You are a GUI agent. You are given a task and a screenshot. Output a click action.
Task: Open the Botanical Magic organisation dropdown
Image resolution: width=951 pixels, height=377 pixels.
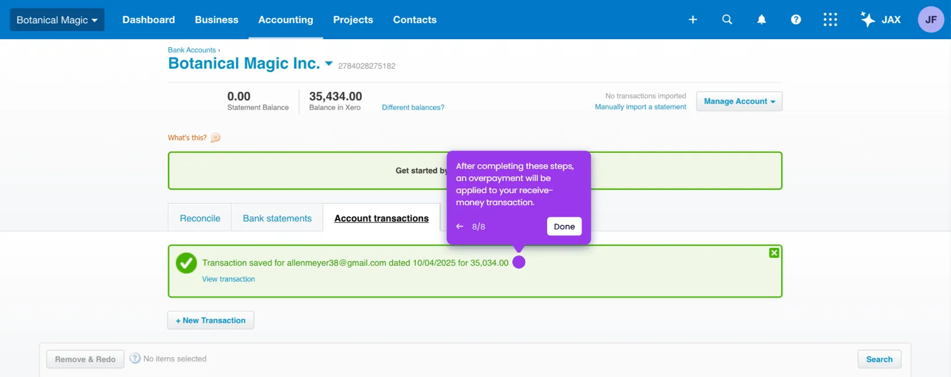[x=57, y=20]
